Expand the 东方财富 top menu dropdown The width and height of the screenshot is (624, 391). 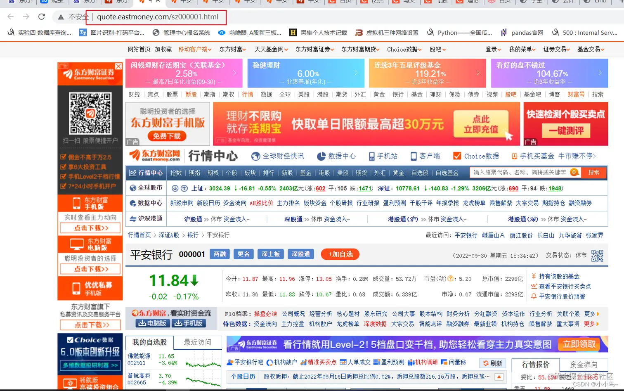click(x=233, y=49)
